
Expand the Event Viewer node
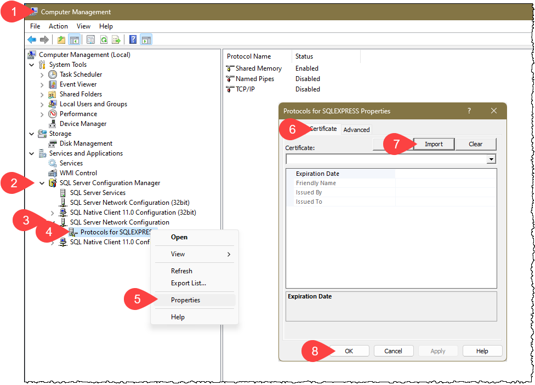point(42,84)
